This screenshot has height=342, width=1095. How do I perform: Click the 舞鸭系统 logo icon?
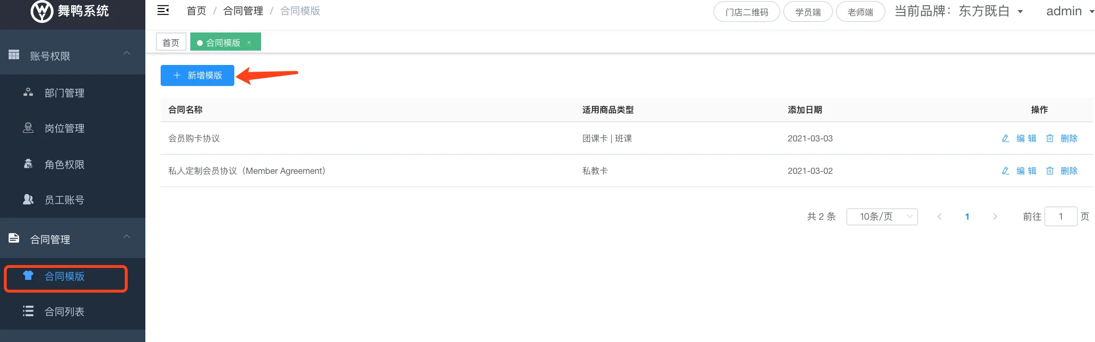(42, 11)
